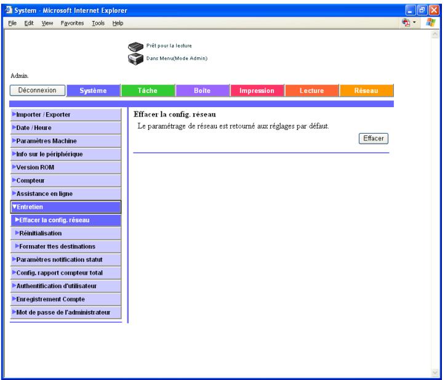Close the Internet Explorer window
Image resolution: width=445 pixels, height=380 pixels.
click(434, 10)
